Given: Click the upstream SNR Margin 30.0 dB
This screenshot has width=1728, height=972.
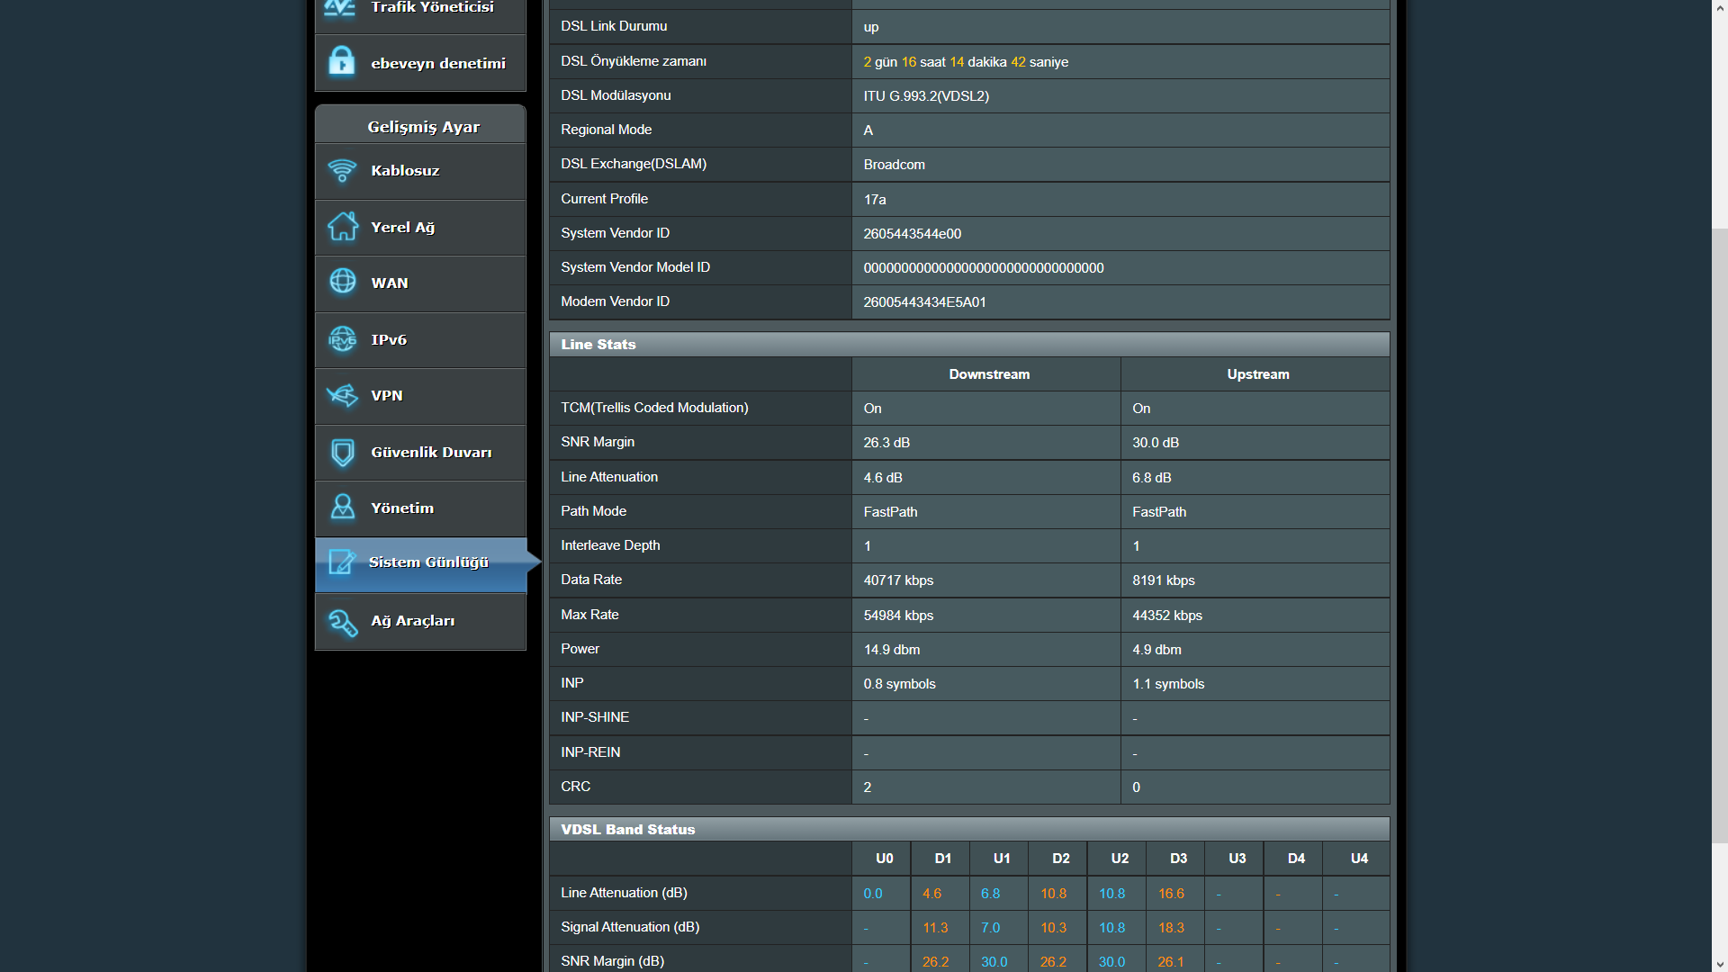Looking at the screenshot, I should click(x=1156, y=443).
